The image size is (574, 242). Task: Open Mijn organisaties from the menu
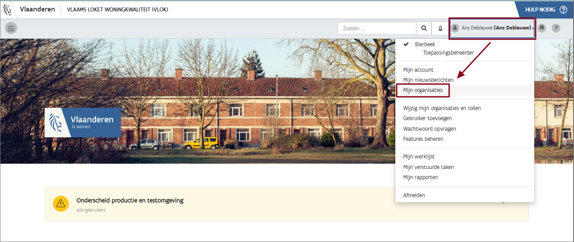423,90
